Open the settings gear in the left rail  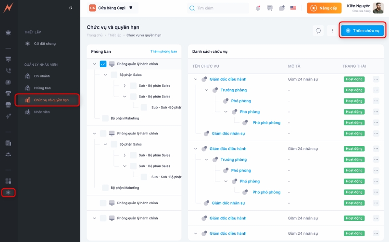(x=8, y=193)
